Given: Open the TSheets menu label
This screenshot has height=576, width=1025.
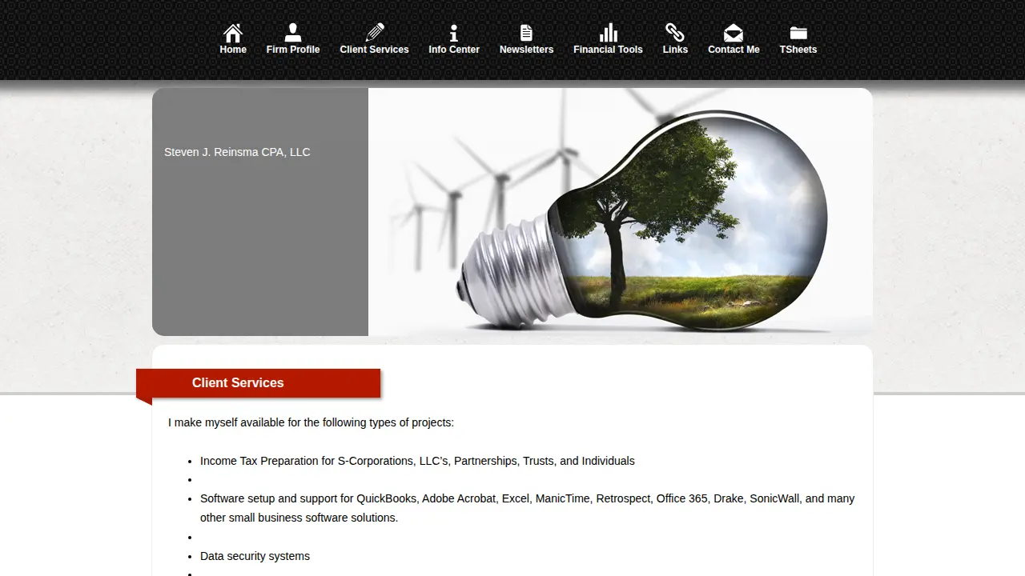Looking at the screenshot, I should click(x=798, y=50).
